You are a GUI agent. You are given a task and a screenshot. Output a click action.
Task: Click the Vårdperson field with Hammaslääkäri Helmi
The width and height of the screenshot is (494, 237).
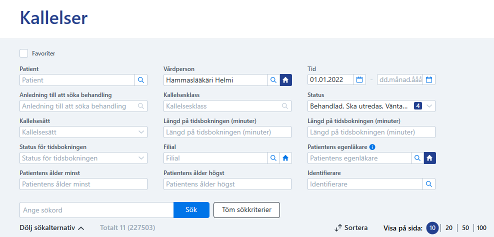pos(215,80)
